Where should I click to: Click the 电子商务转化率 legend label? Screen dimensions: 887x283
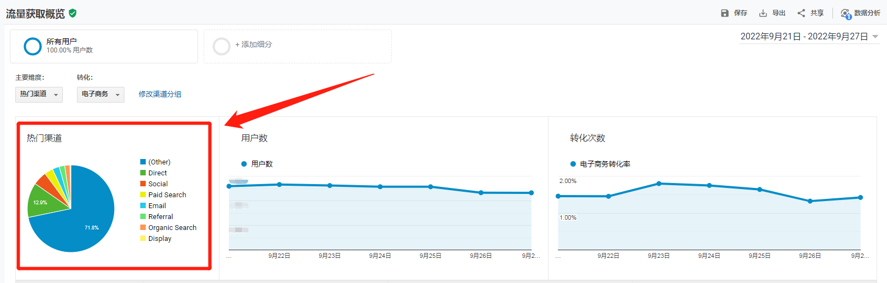pos(605,164)
